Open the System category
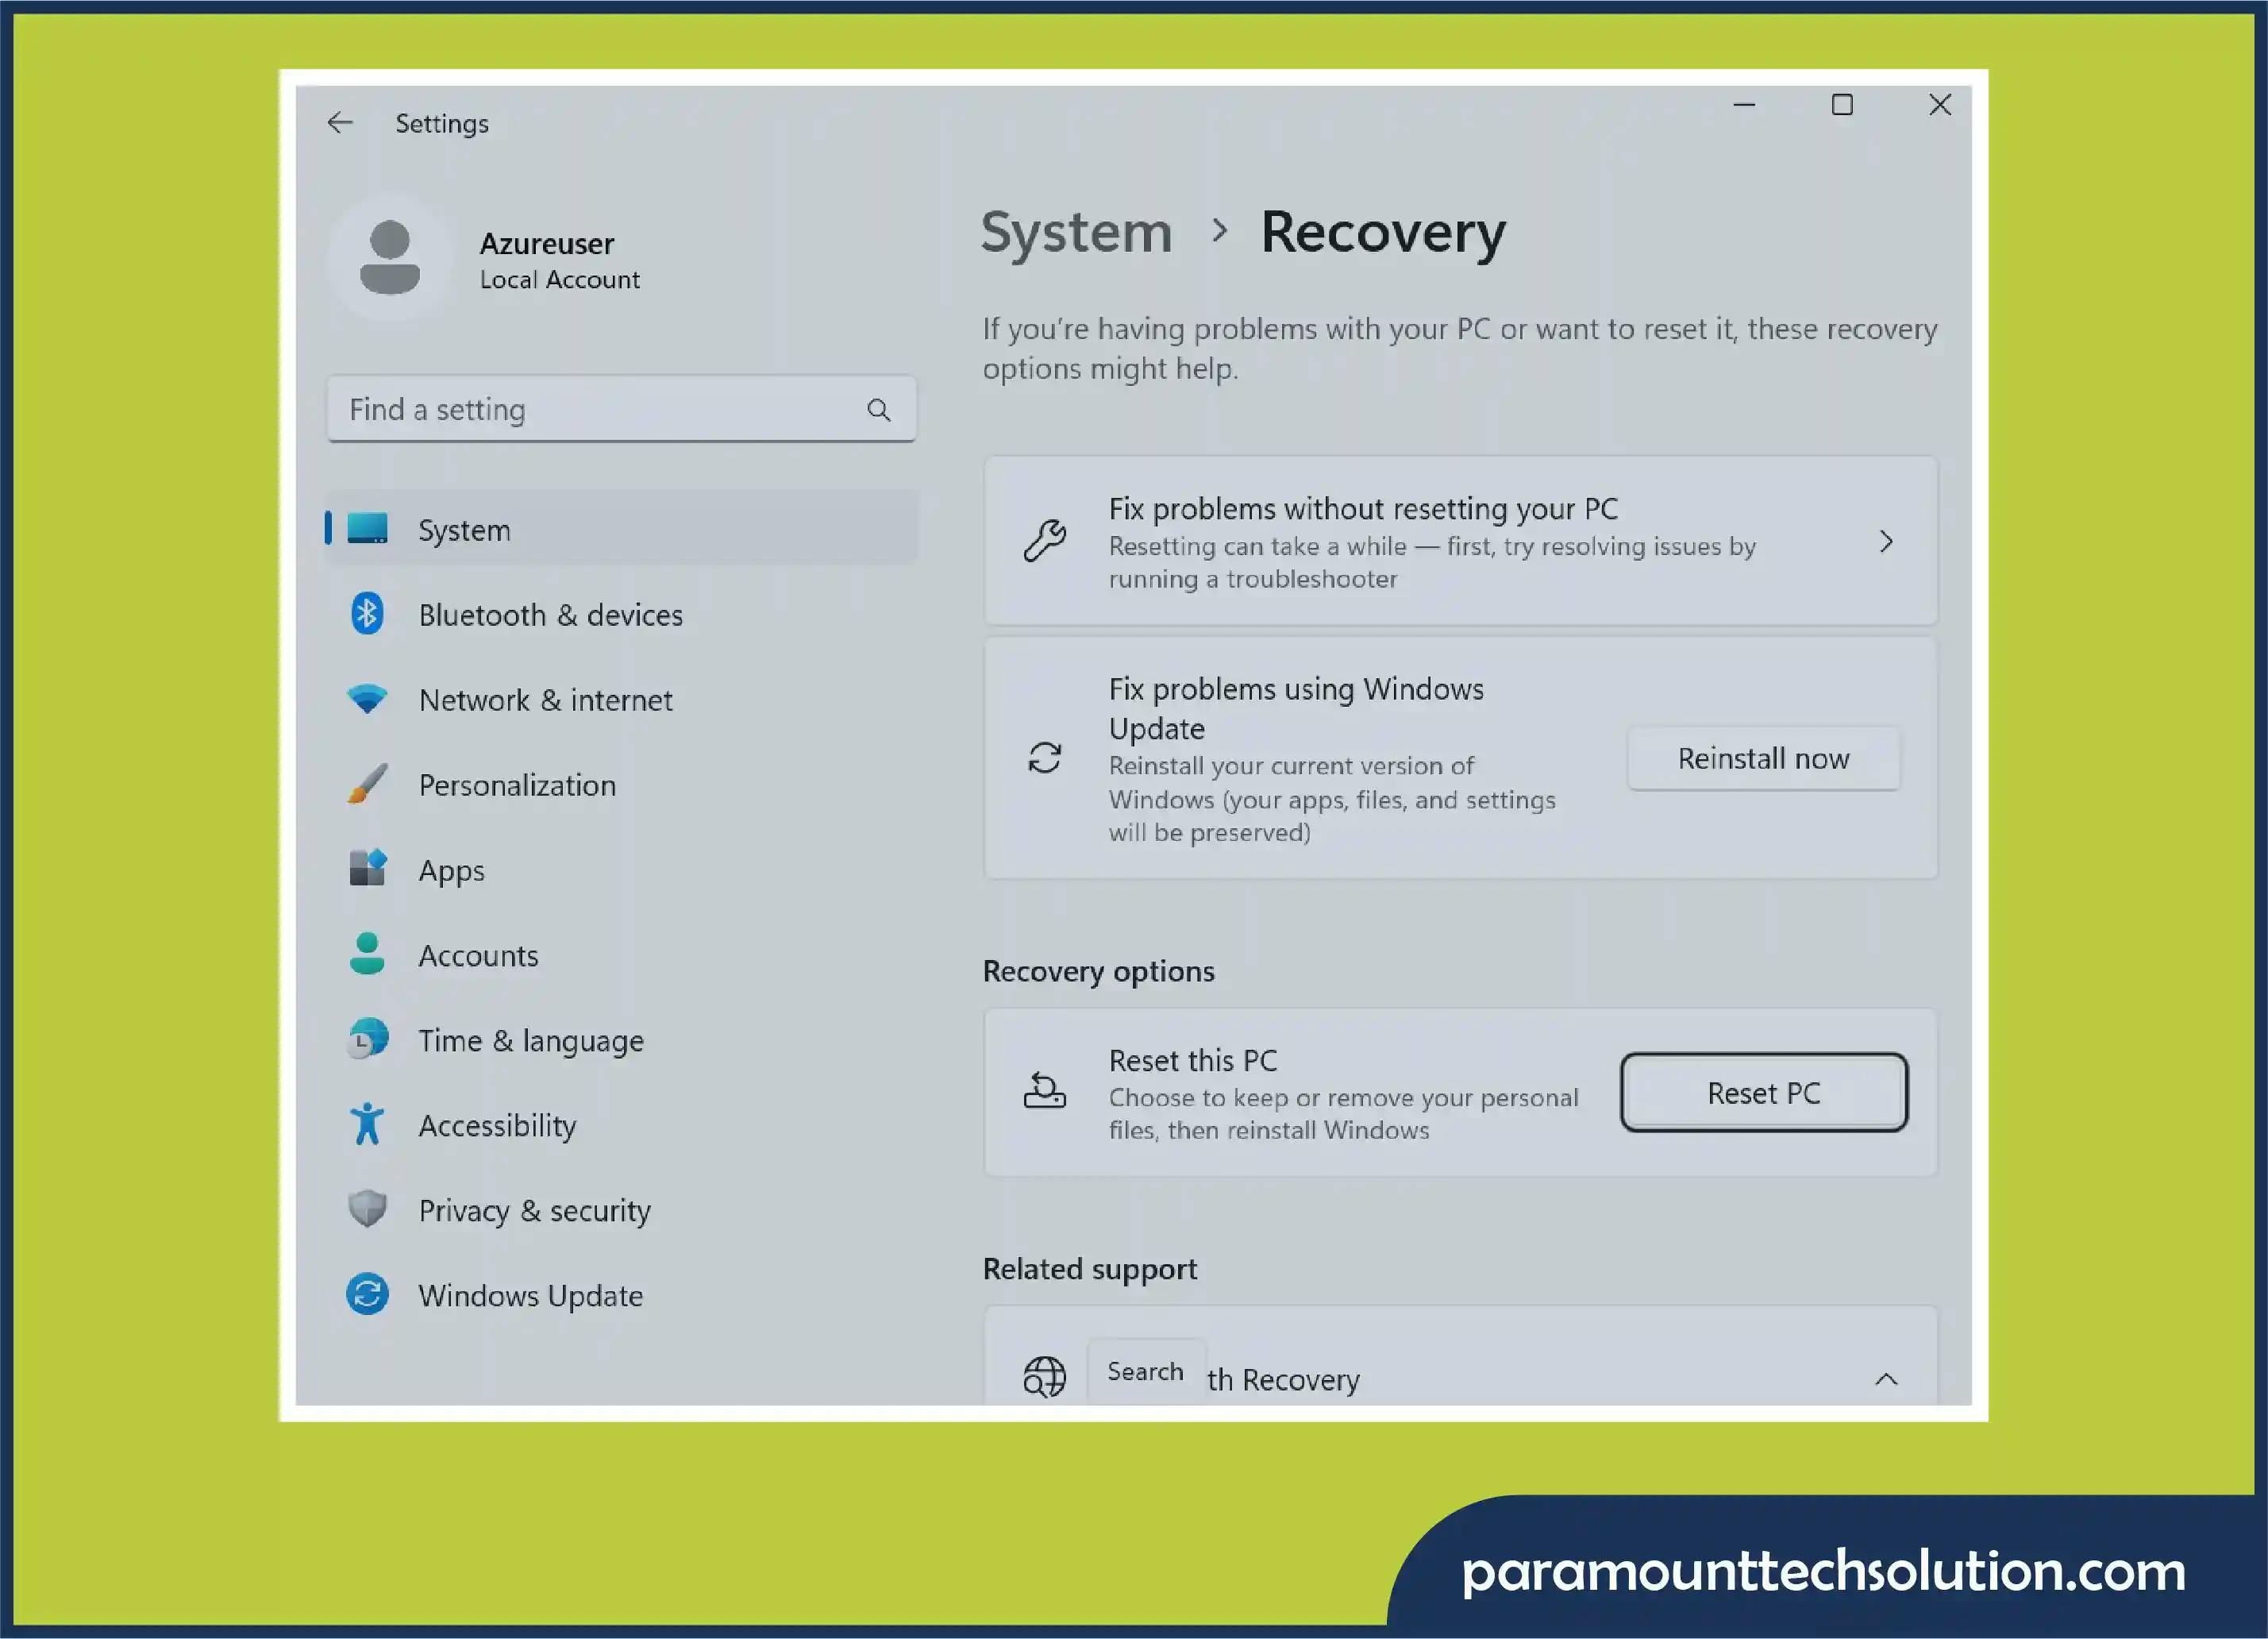This screenshot has width=2268, height=1639. (621, 528)
